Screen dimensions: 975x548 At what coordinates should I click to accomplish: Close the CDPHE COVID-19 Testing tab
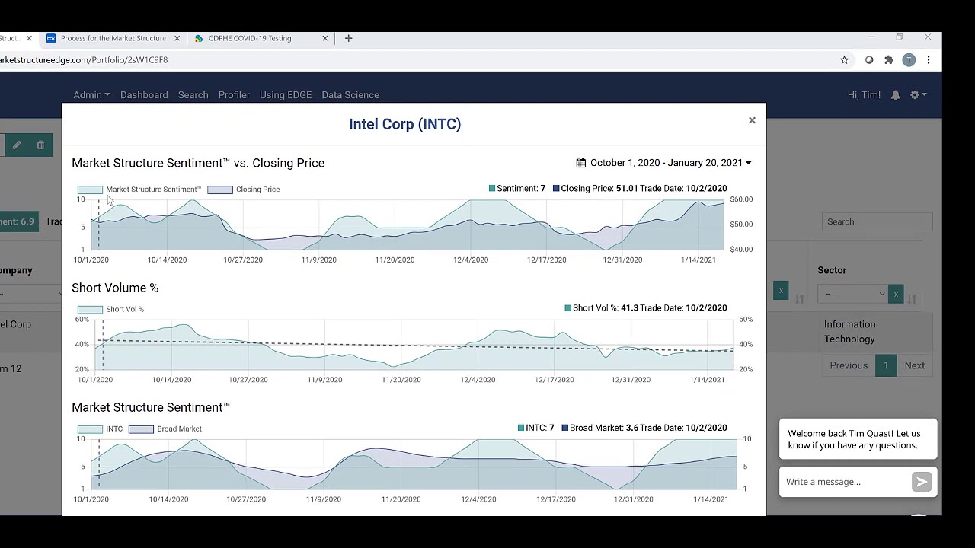tap(325, 38)
